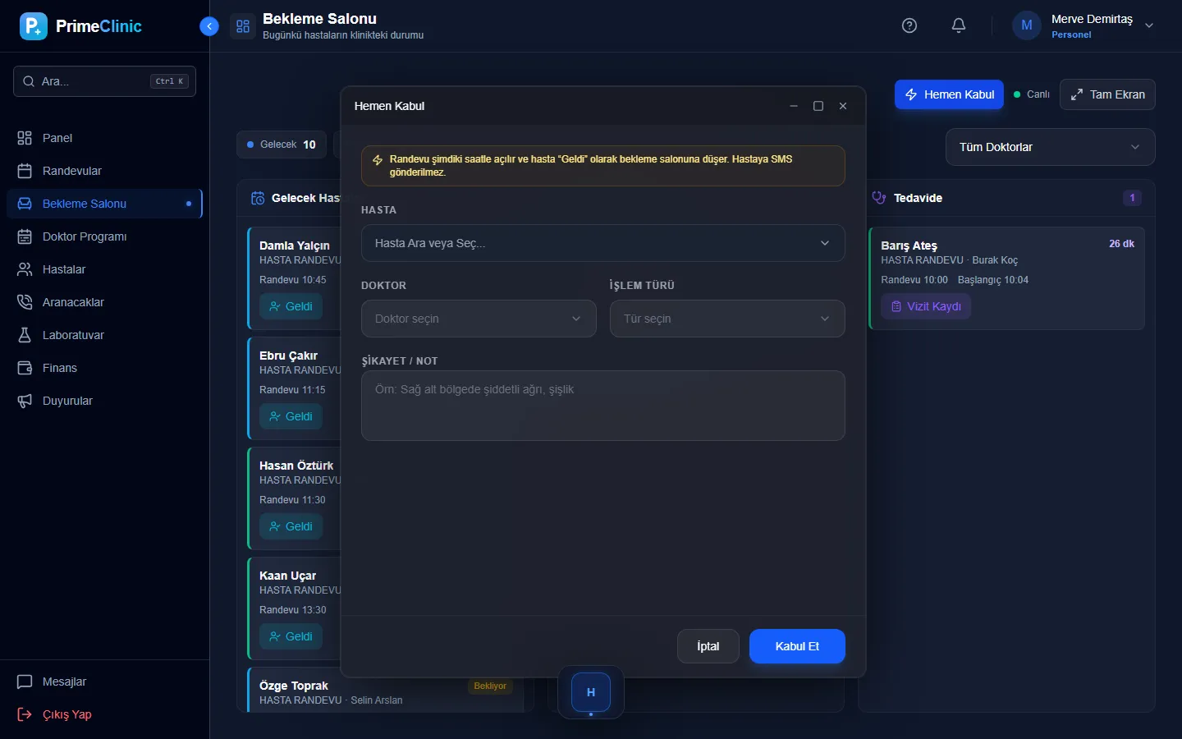Click the Hemen Kabul button
The height and width of the screenshot is (739, 1182).
949,94
